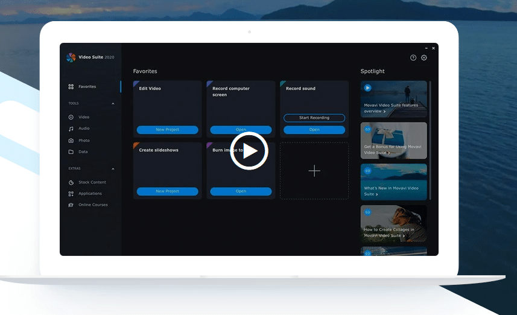Viewport: 517px width, 315px height.
Task: Click the Movavi Video Suite logo icon
Action: (x=71, y=57)
